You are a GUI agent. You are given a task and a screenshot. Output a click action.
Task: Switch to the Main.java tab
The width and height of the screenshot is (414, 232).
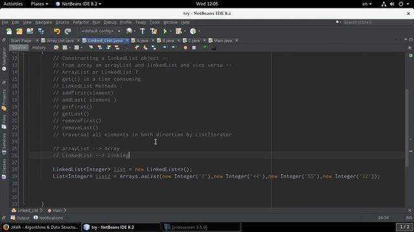coord(223,41)
